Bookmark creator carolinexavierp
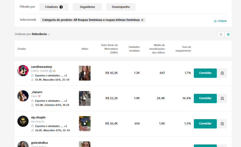This screenshot has height=147, width=241. pyautogui.click(x=222, y=73)
